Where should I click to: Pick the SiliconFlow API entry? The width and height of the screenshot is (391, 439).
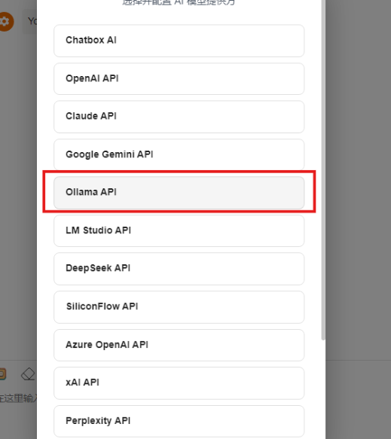[x=179, y=307]
